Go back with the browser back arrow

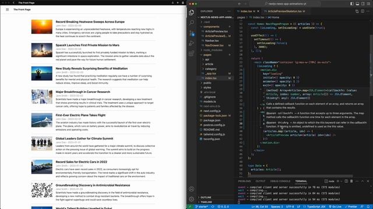(x=13, y=2)
